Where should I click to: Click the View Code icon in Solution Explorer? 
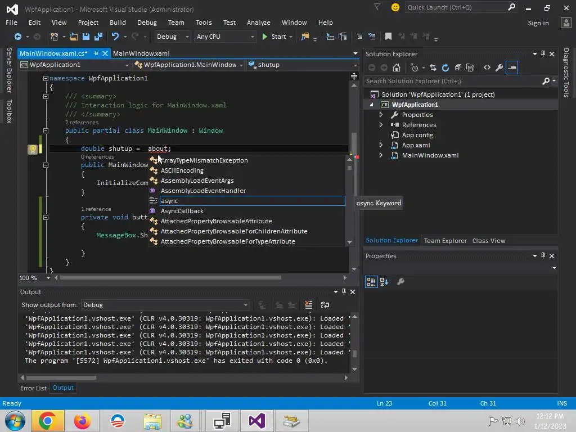tap(487, 67)
